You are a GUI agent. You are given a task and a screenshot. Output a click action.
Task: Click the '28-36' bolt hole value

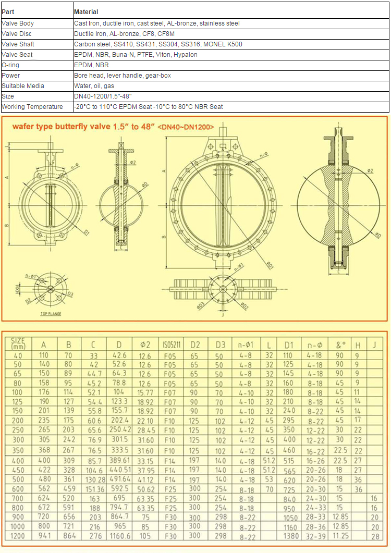pos(316,527)
